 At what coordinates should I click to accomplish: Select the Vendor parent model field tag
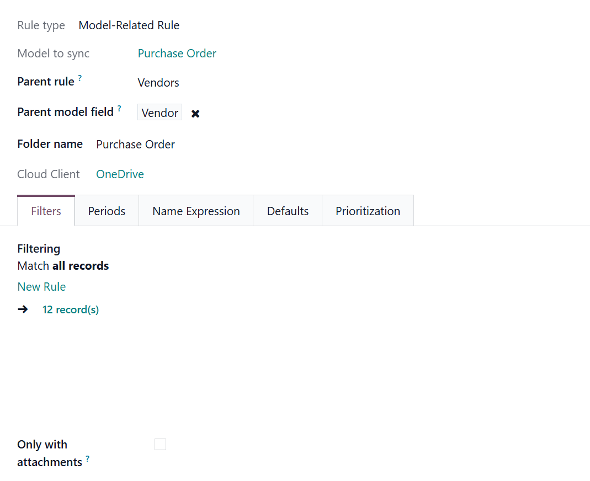coord(160,113)
